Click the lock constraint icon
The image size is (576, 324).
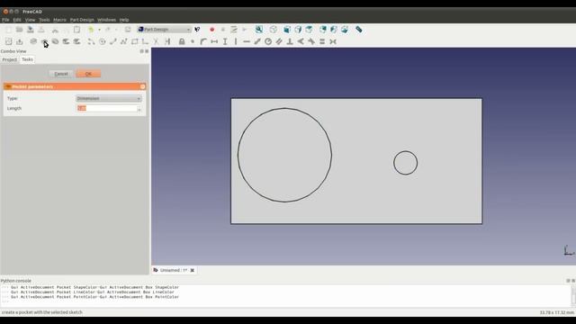tap(182, 41)
